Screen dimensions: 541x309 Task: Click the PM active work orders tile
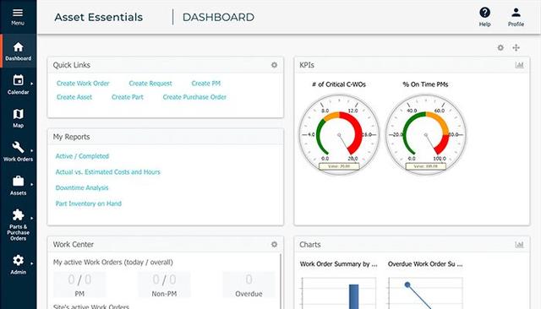coord(79,285)
